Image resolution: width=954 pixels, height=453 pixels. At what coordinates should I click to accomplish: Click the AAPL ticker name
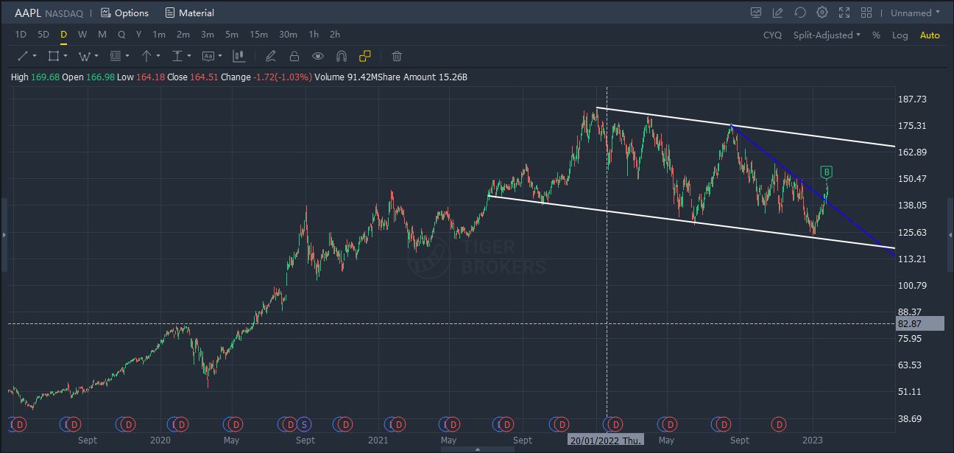(x=28, y=13)
